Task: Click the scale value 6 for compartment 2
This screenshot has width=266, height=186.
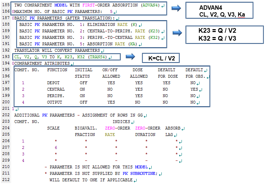Action: point(56,148)
